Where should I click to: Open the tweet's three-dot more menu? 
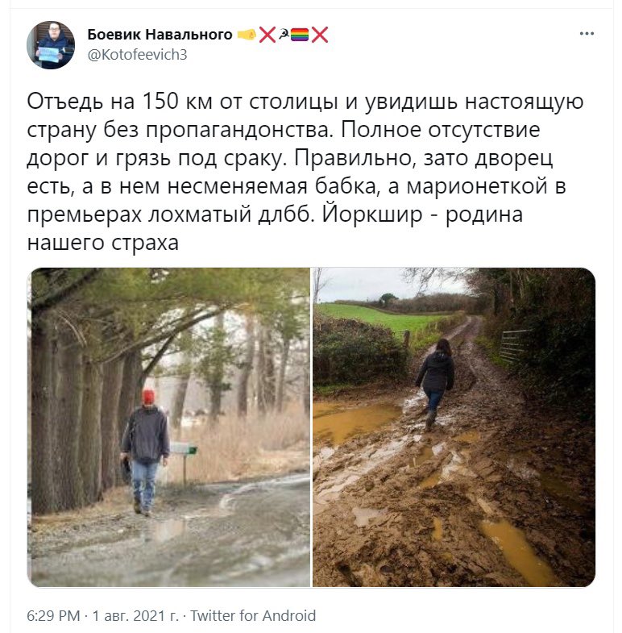pos(587,34)
